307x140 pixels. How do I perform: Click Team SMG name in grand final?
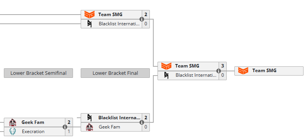tap(187, 66)
